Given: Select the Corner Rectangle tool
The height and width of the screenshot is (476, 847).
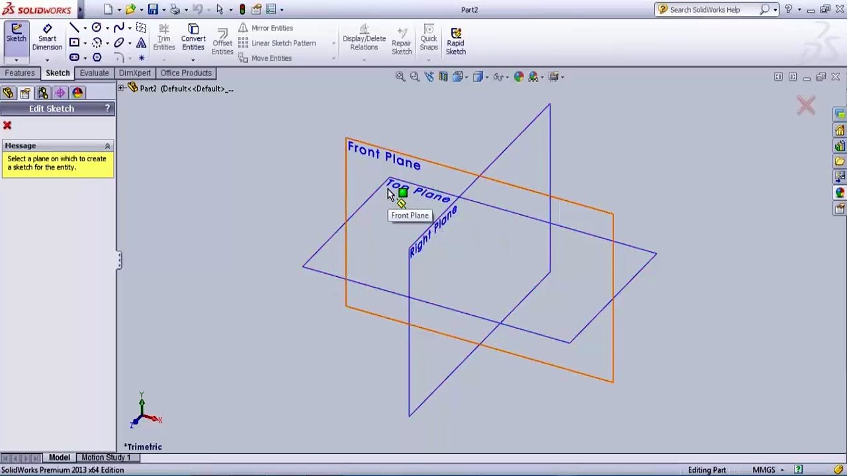Looking at the screenshot, I should 74,43.
